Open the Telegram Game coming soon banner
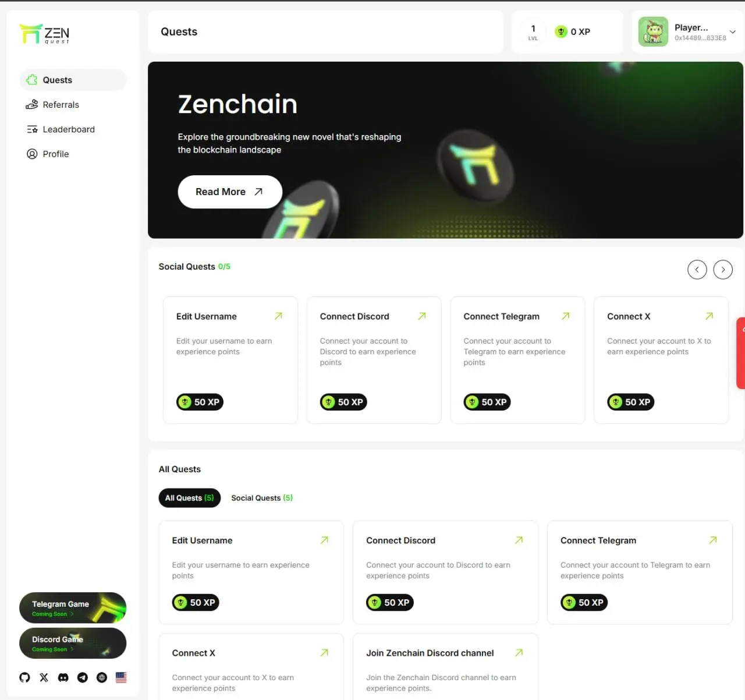The image size is (745, 700). (73, 607)
